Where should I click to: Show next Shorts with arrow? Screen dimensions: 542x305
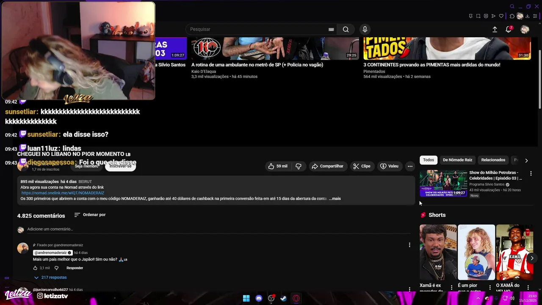tap(532, 258)
